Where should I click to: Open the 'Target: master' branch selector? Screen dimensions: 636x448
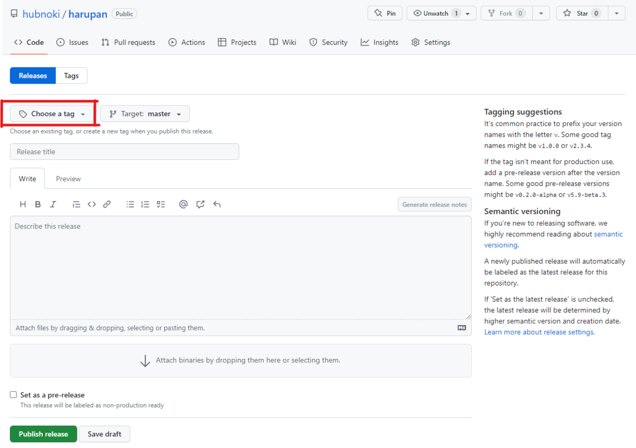coord(144,113)
